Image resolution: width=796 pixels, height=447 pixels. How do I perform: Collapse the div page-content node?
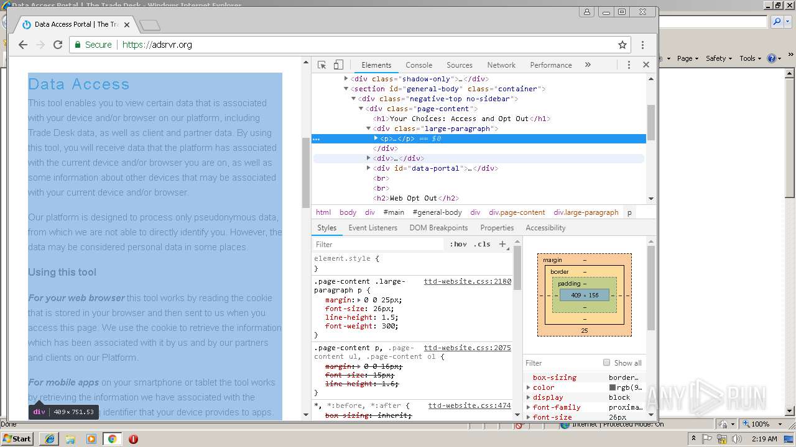click(361, 109)
